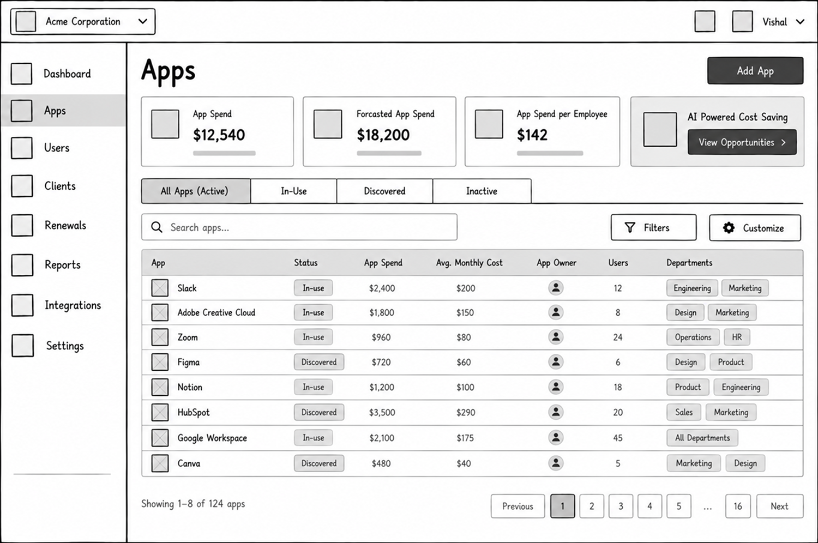Switch to the In-Use tab
This screenshot has width=818, height=543.
[293, 191]
